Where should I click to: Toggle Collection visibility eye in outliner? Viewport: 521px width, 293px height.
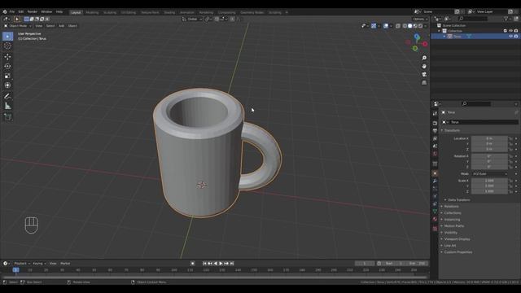click(510, 31)
